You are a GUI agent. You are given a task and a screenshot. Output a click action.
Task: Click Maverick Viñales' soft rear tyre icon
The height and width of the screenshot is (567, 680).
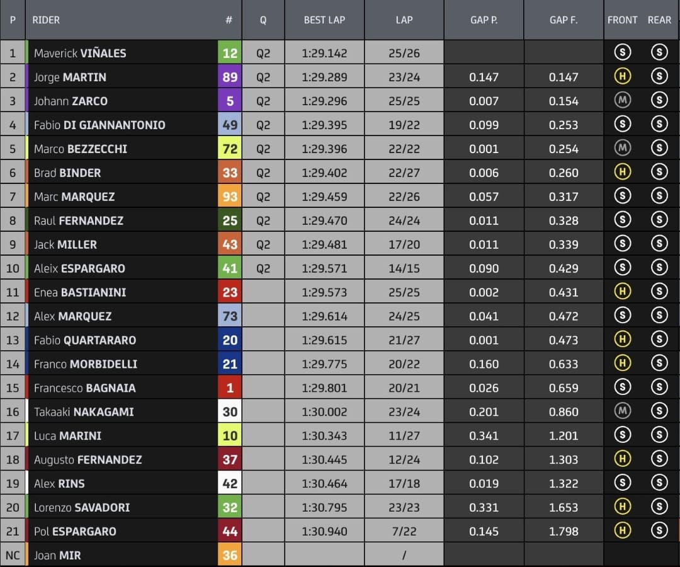tap(659, 53)
